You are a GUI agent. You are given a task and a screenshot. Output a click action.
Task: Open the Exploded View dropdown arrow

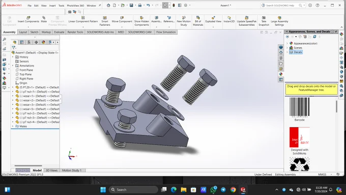click(213, 27)
